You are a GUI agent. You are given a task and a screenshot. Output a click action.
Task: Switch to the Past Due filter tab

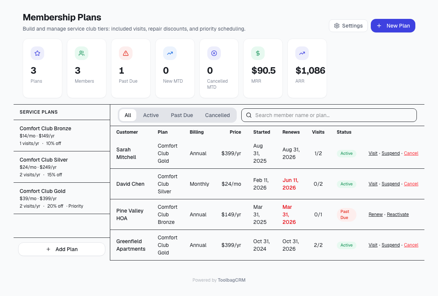pyautogui.click(x=182, y=115)
